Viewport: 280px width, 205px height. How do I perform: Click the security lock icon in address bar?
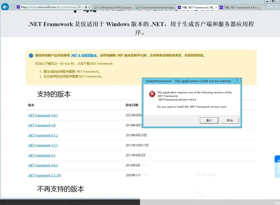86,7
